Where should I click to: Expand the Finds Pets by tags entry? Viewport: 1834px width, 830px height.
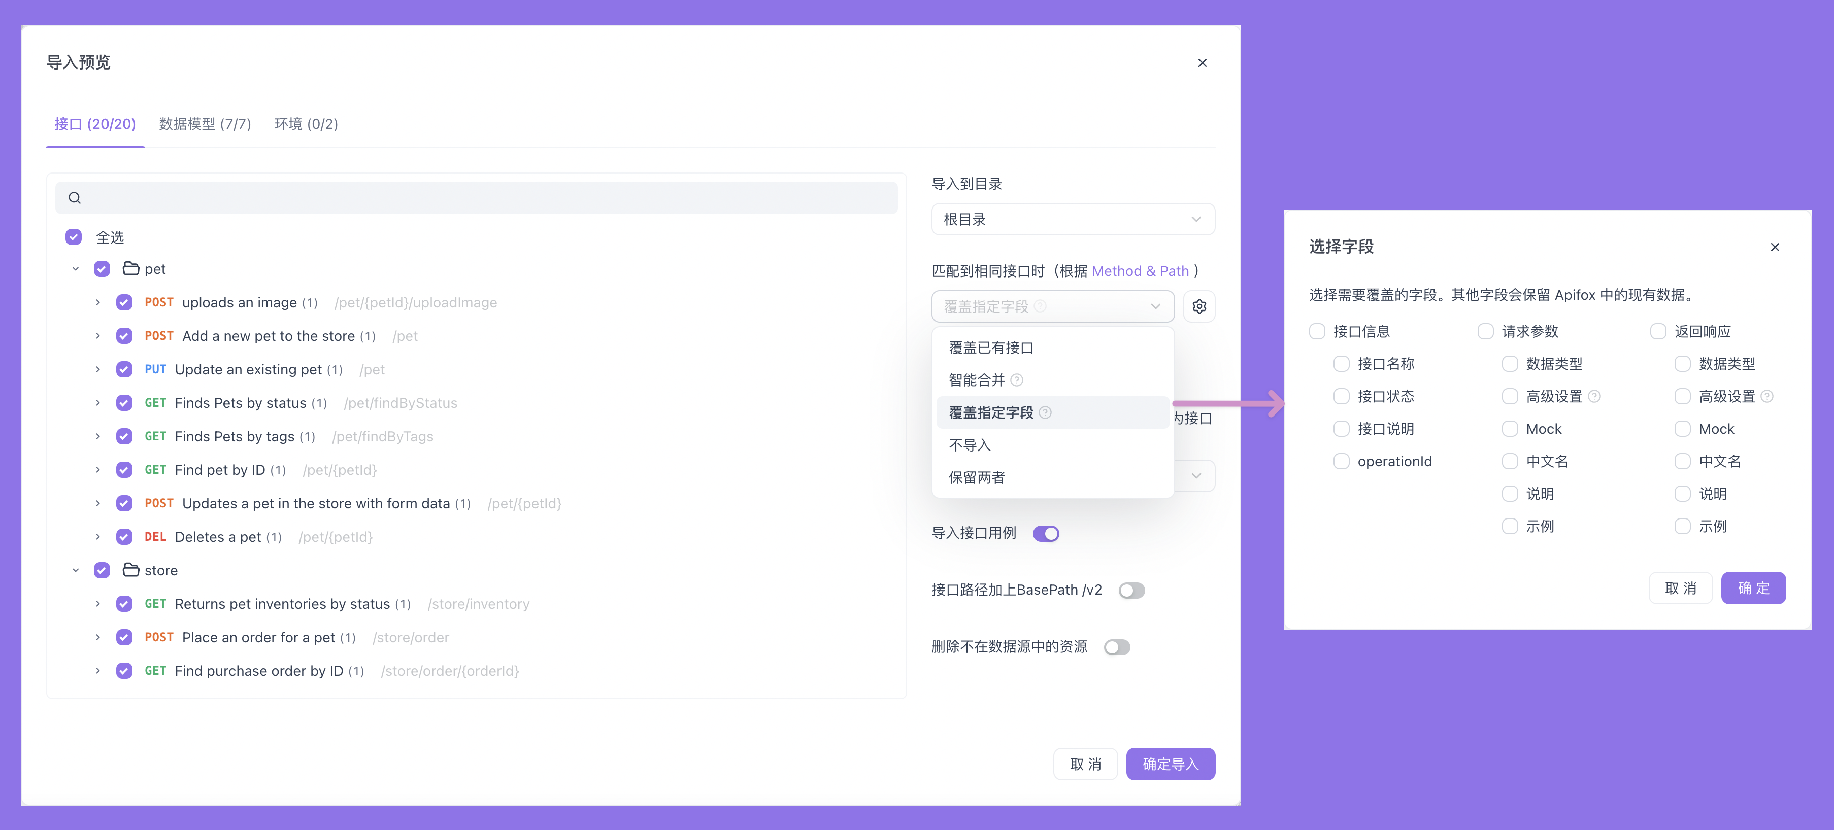coord(98,436)
